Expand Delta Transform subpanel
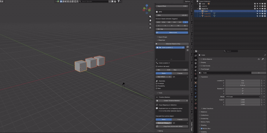Viewport: 267px width, 133px height. click(x=207, y=108)
